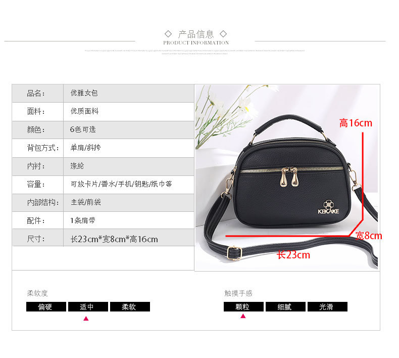
Task: Pick the 光滑 touch feel label
Action: click(327, 306)
